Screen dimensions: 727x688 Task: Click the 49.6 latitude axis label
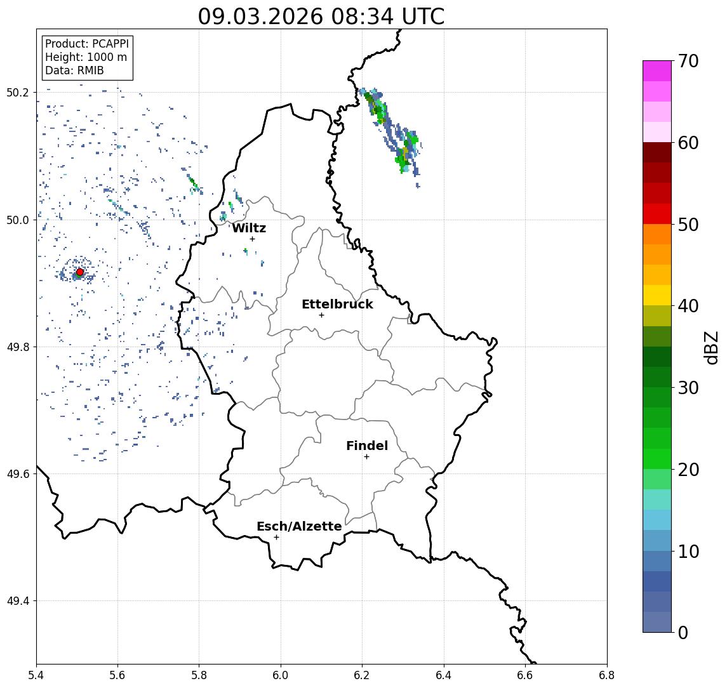pos(17,474)
